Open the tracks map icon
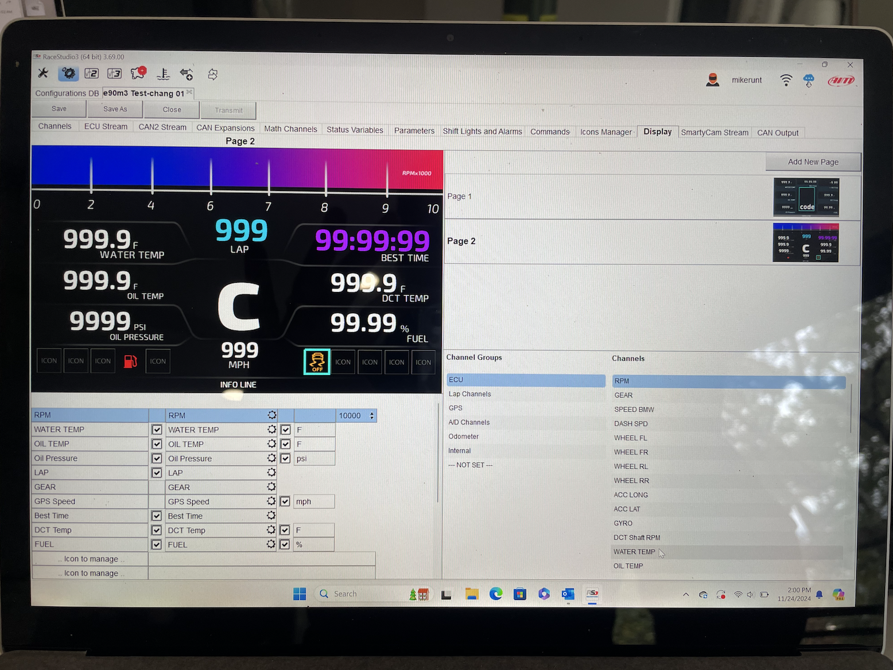 [x=138, y=72]
